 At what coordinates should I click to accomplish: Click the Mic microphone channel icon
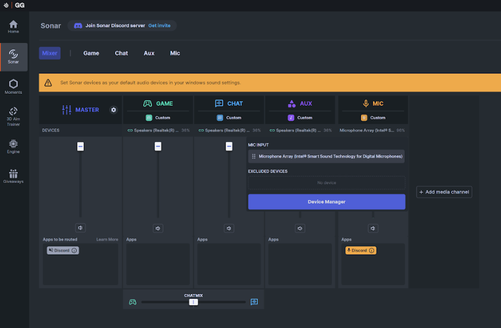(366, 103)
